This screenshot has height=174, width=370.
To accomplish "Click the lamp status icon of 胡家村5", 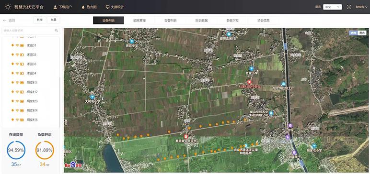I will click(x=12, y=120).
